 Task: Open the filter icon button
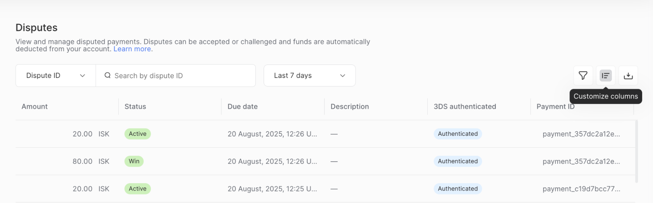click(x=583, y=76)
